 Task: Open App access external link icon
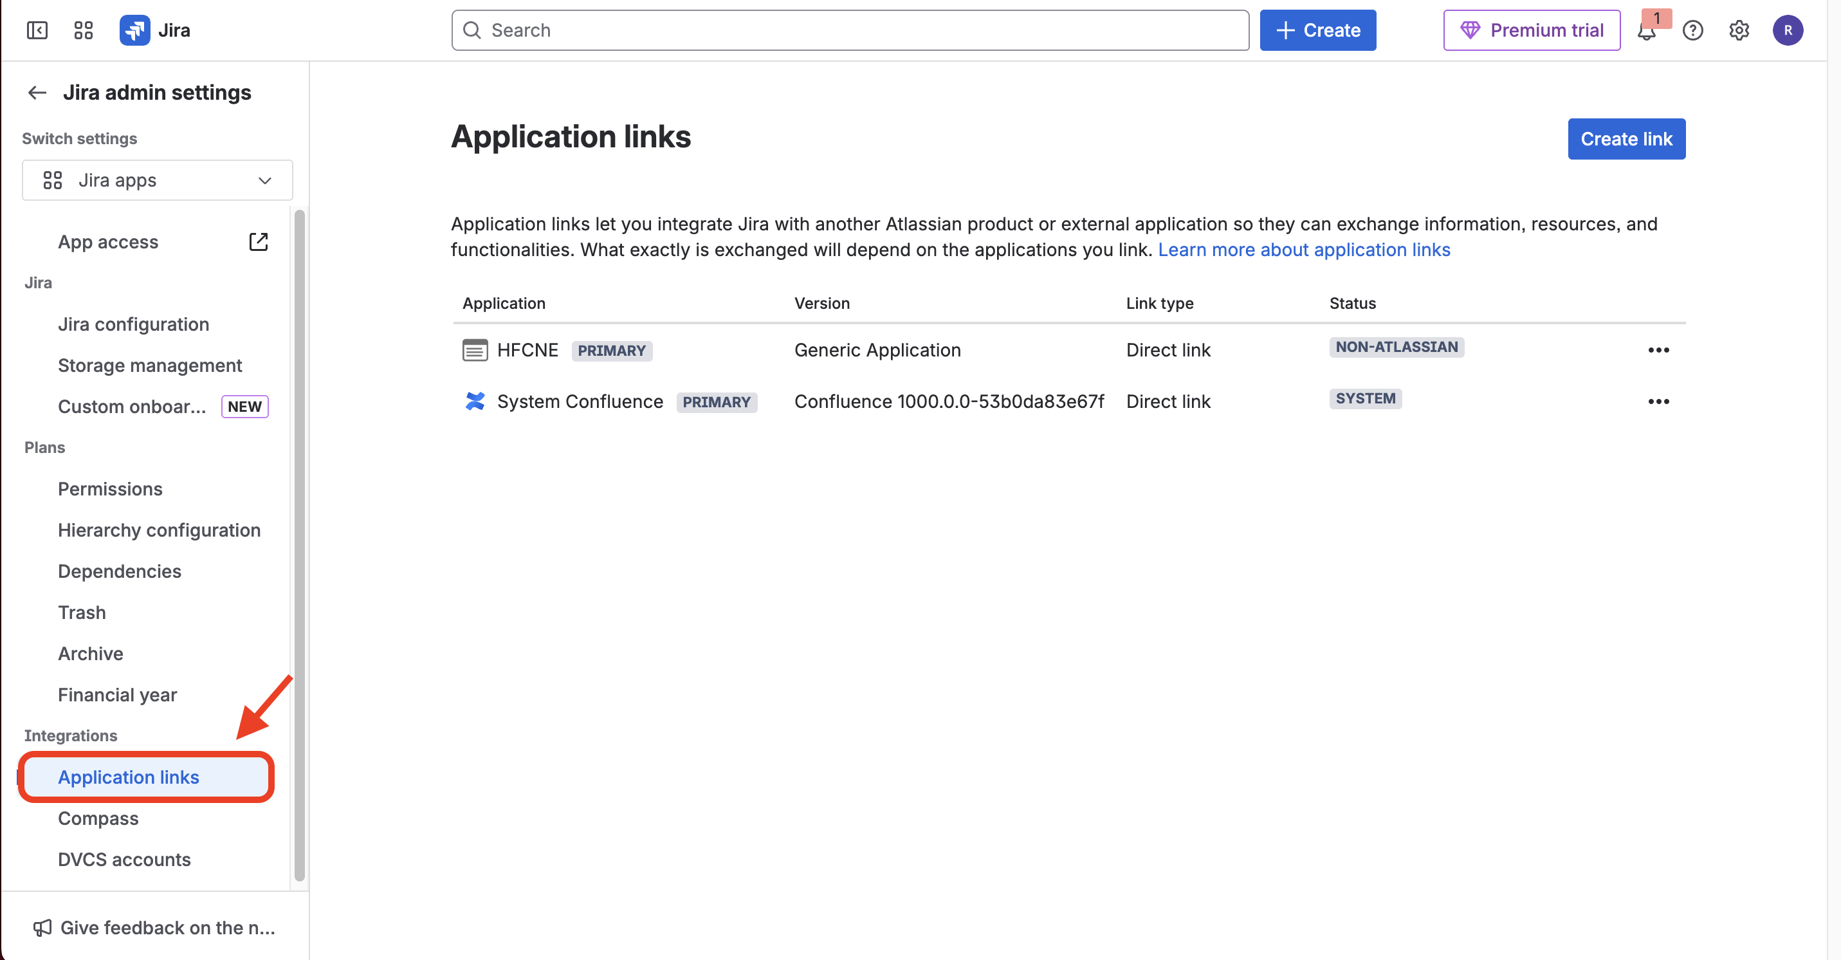[258, 241]
